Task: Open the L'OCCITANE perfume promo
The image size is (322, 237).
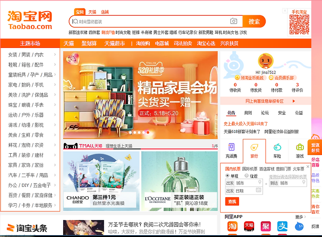Action: (179, 181)
